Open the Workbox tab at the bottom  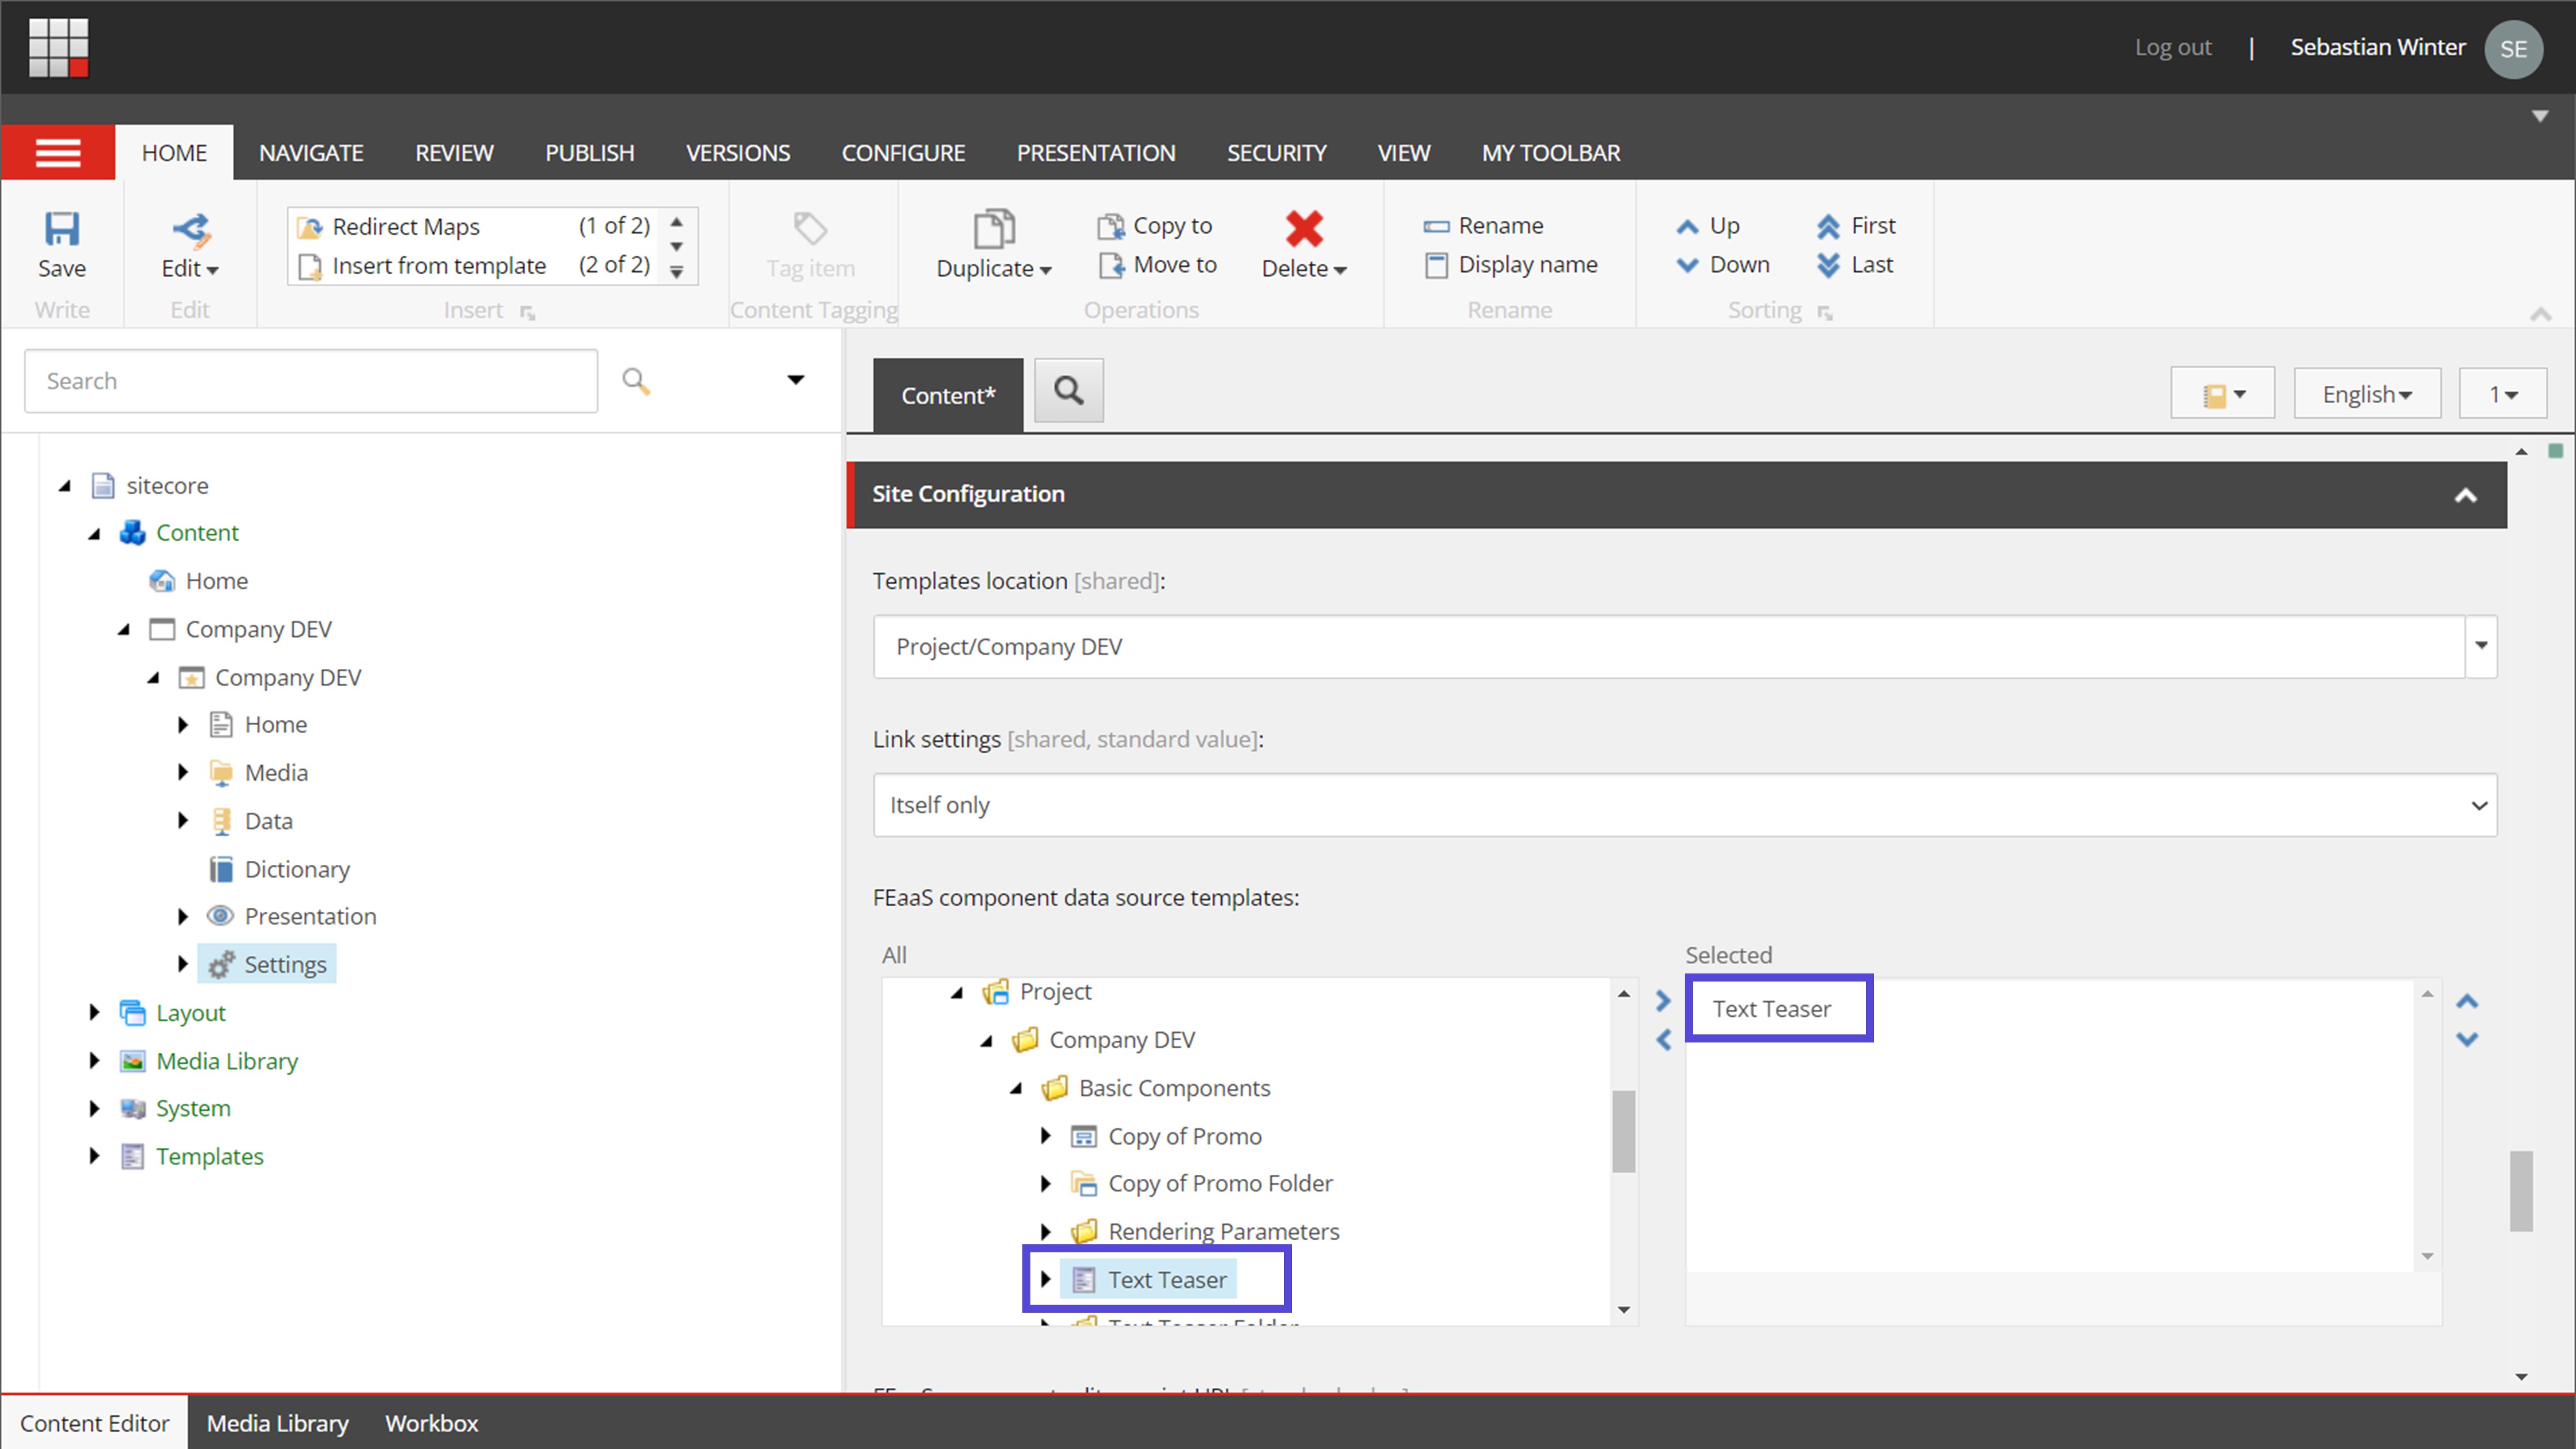431,1423
